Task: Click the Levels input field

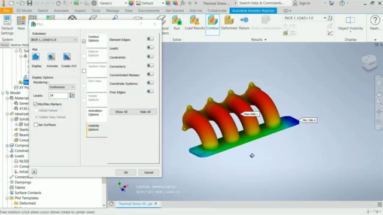Action: [x=58, y=96]
